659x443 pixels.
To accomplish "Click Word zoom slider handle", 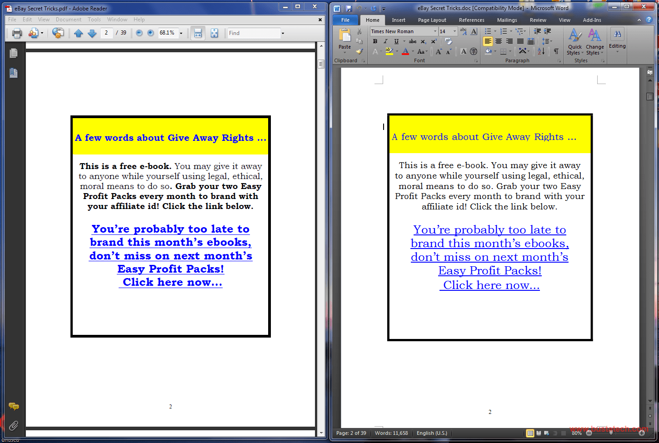I will point(611,433).
